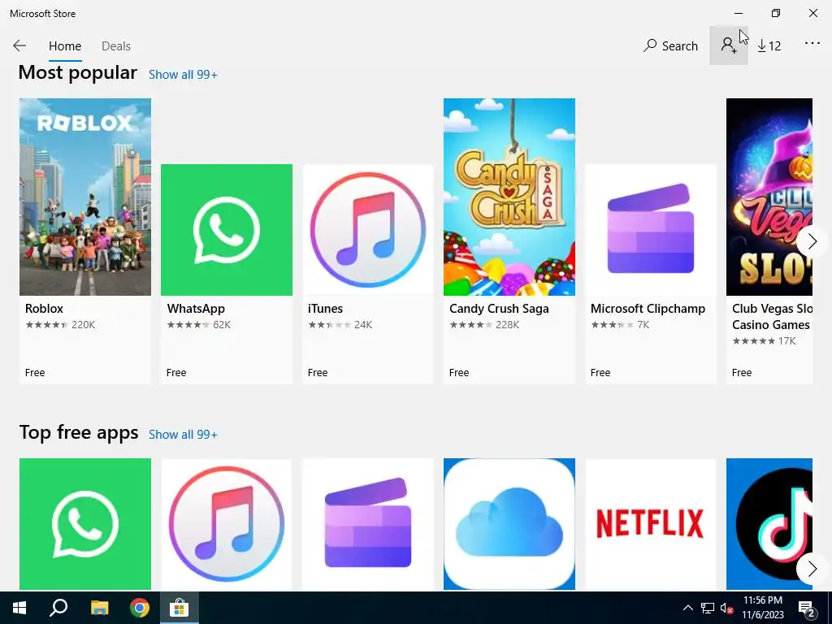Open Clipchamp in Top free apps
Screen dimensions: 832x624
[x=368, y=524]
